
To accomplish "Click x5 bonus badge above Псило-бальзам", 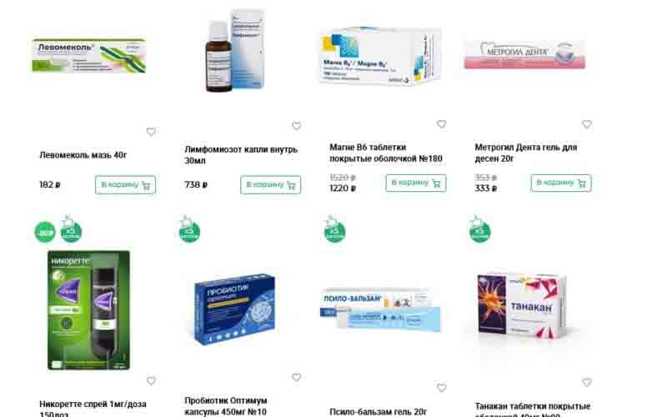I will [335, 230].
